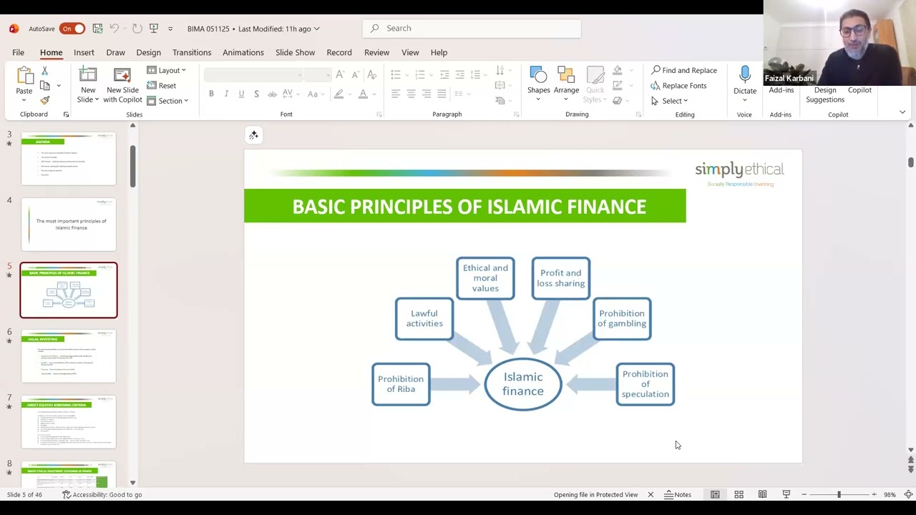Open the Font dialog launcher
The image size is (916, 515).
[379, 114]
